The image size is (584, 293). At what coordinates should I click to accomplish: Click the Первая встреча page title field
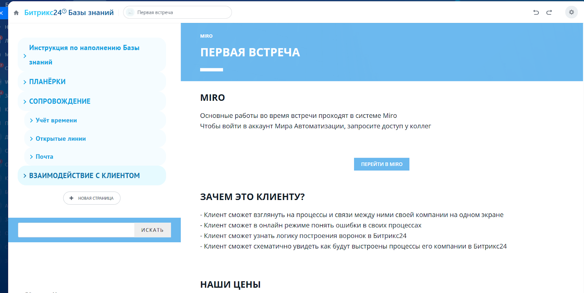[x=177, y=12]
